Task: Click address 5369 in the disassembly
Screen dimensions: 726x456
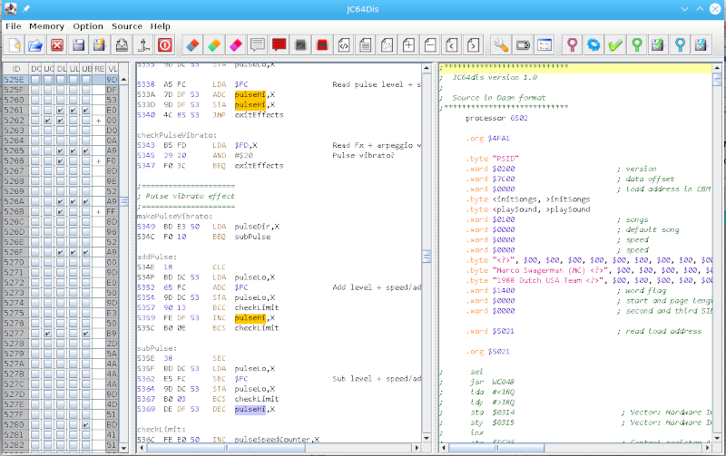Action: [x=146, y=409]
